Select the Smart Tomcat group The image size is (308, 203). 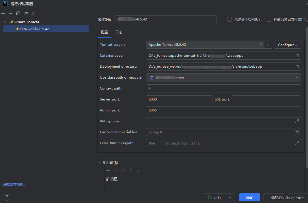pyautogui.click(x=27, y=22)
